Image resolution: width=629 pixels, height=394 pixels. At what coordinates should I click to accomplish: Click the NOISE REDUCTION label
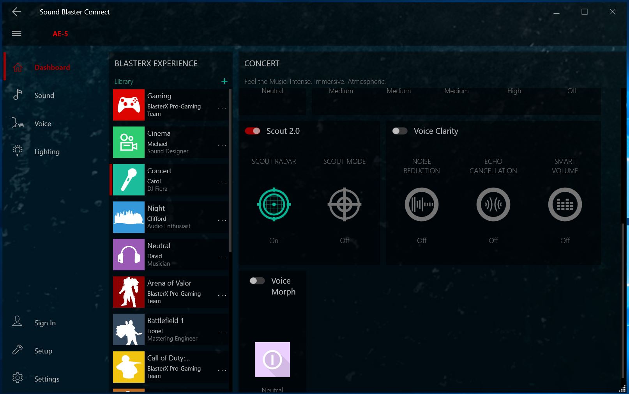422,166
